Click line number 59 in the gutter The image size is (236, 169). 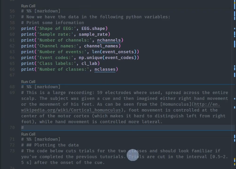[x=12, y=29]
